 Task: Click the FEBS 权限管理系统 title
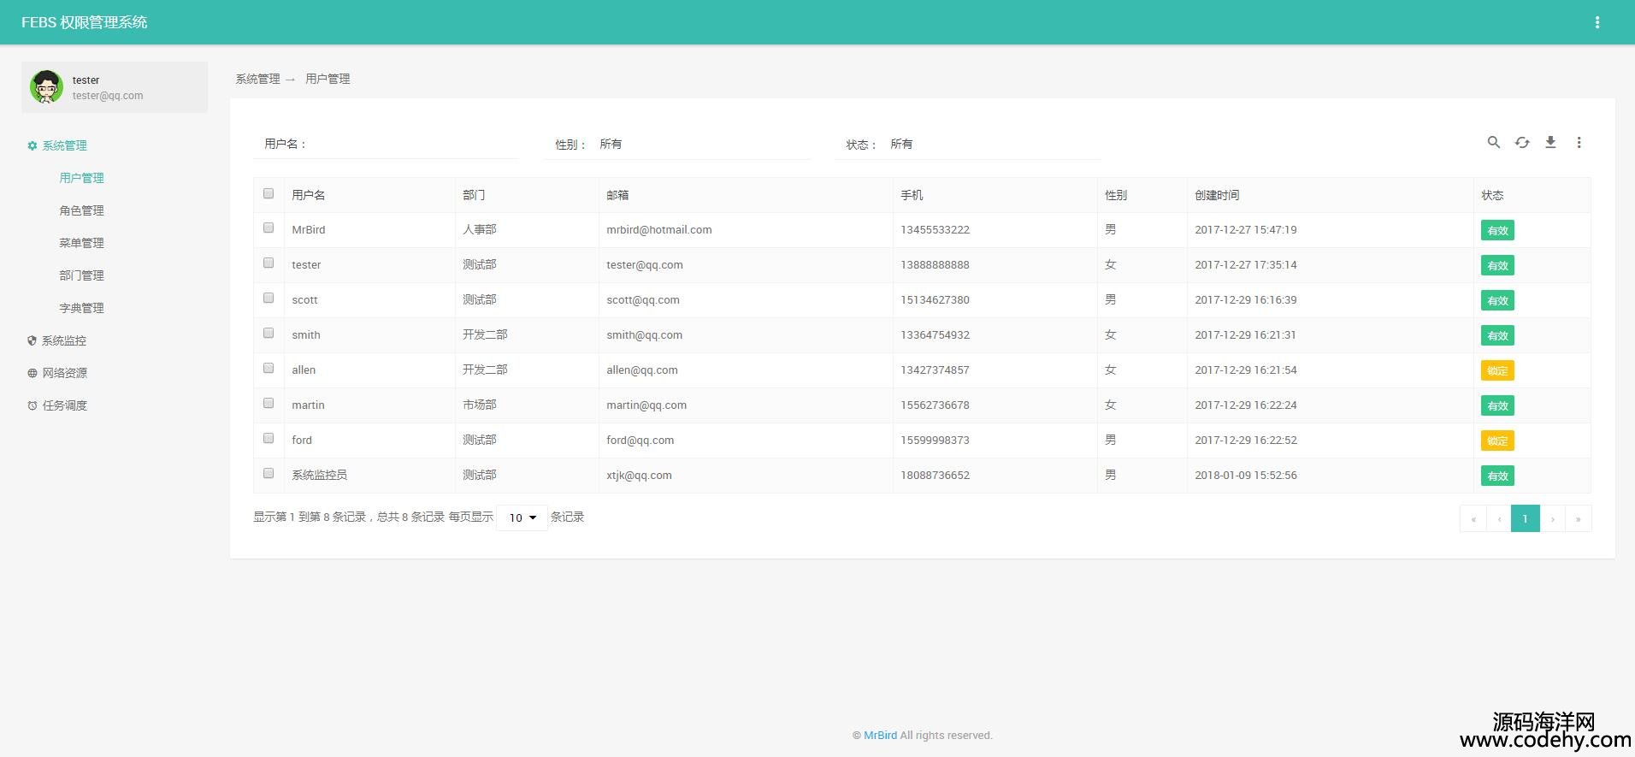(x=84, y=22)
